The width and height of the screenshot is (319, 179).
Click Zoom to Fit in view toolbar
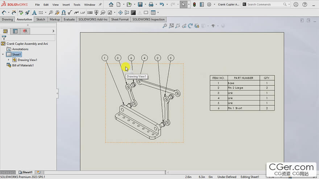[165, 26]
